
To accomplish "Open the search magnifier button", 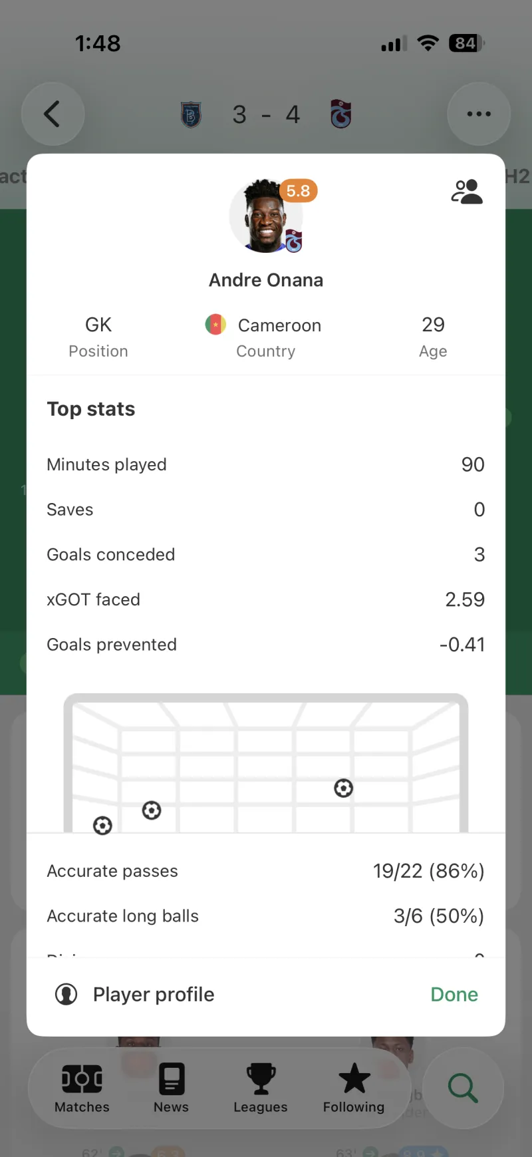I will 463,1088.
